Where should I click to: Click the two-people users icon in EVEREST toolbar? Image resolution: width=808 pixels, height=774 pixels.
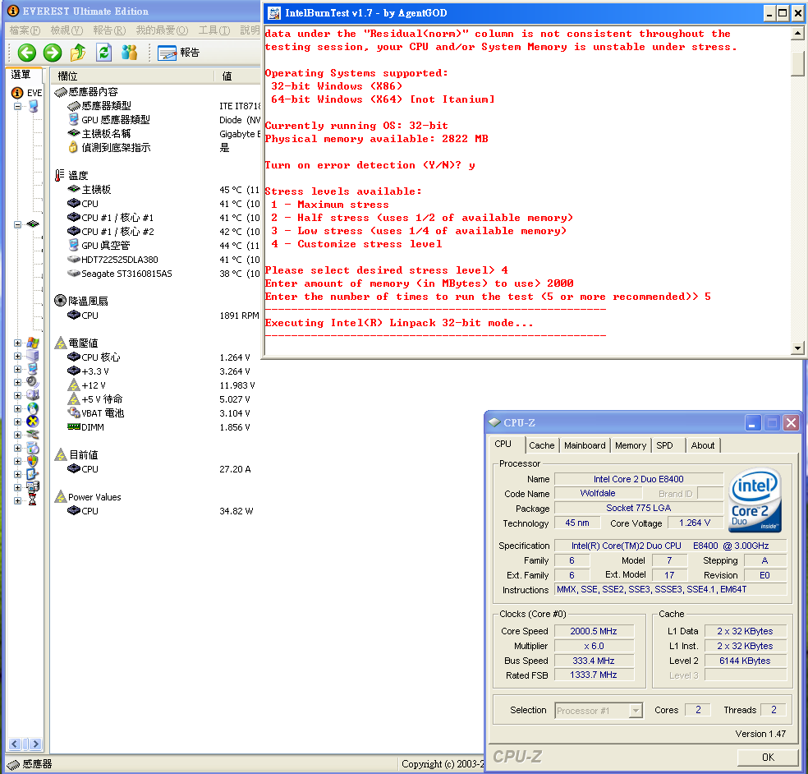(x=129, y=53)
